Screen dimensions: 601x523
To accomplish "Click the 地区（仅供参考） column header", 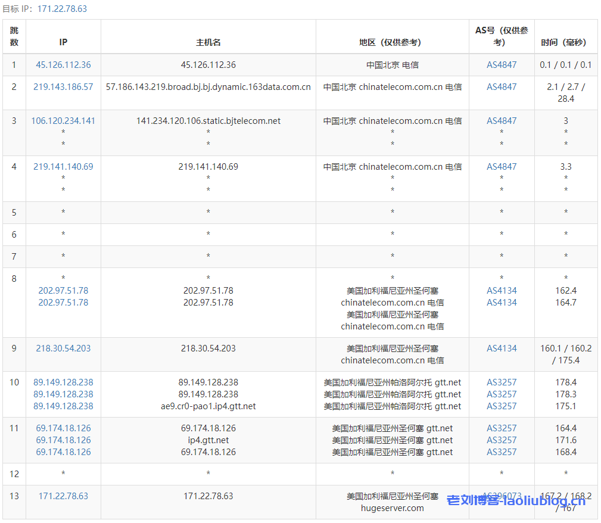I will click(x=392, y=42).
